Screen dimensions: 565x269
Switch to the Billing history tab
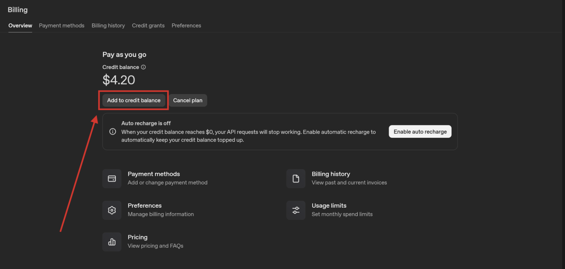click(108, 25)
